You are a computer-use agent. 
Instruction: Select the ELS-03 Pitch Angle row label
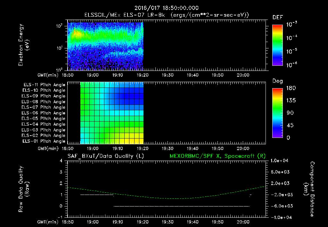point(44,130)
